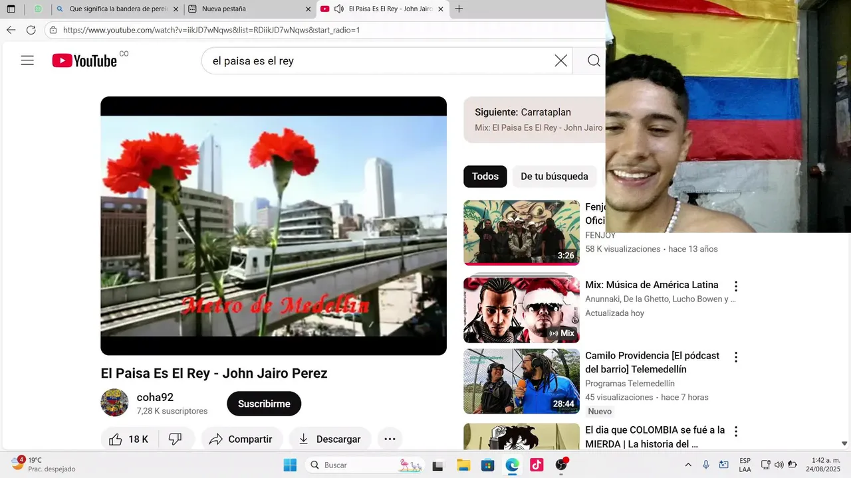851x478 pixels.
Task: Open options for Camilo Providencia video
Action: tap(736, 357)
